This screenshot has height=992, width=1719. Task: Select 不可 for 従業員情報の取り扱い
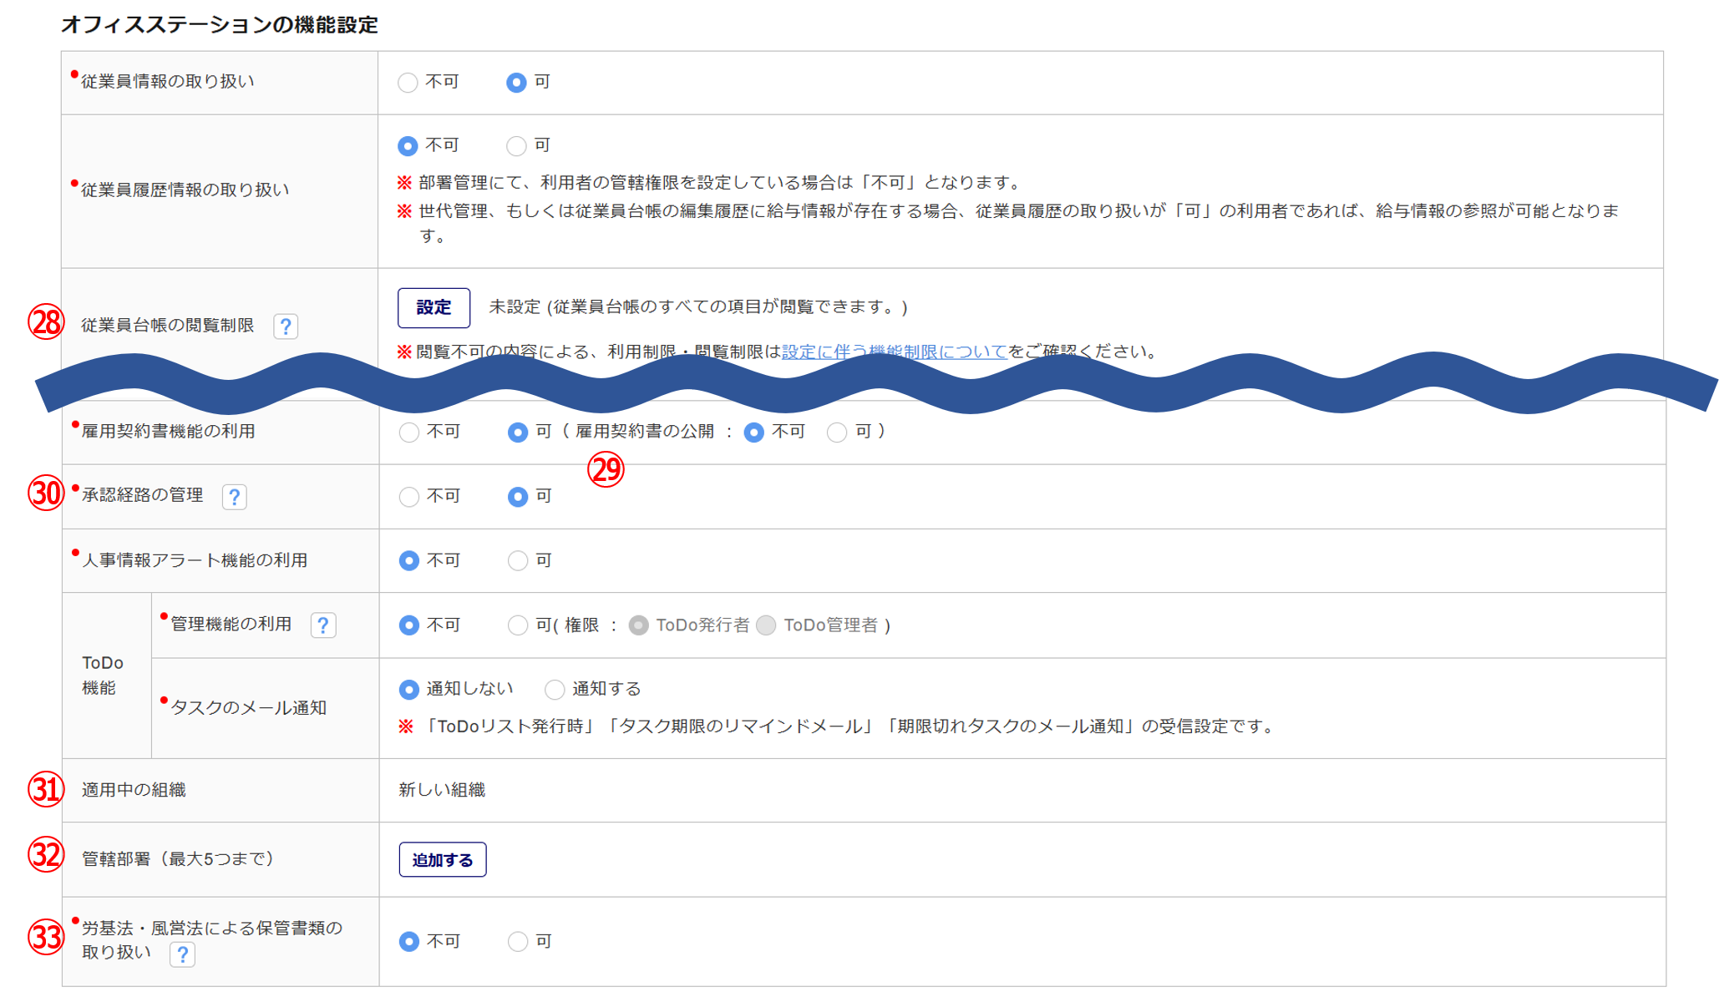pyautogui.click(x=408, y=83)
